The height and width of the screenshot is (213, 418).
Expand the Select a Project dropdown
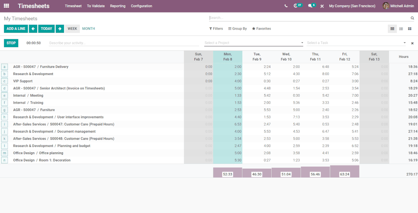click(302, 43)
